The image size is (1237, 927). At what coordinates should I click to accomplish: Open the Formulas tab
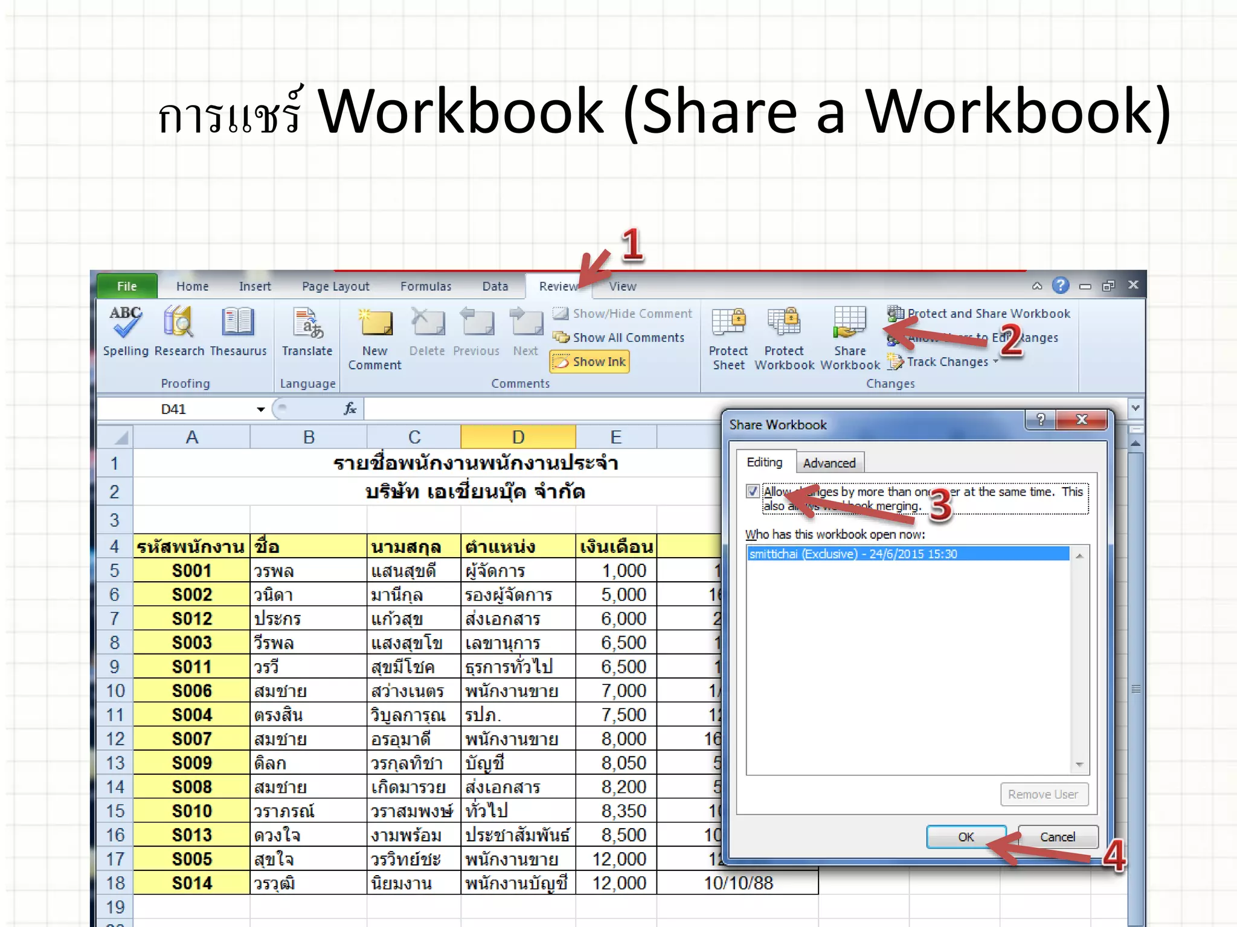[x=426, y=286]
